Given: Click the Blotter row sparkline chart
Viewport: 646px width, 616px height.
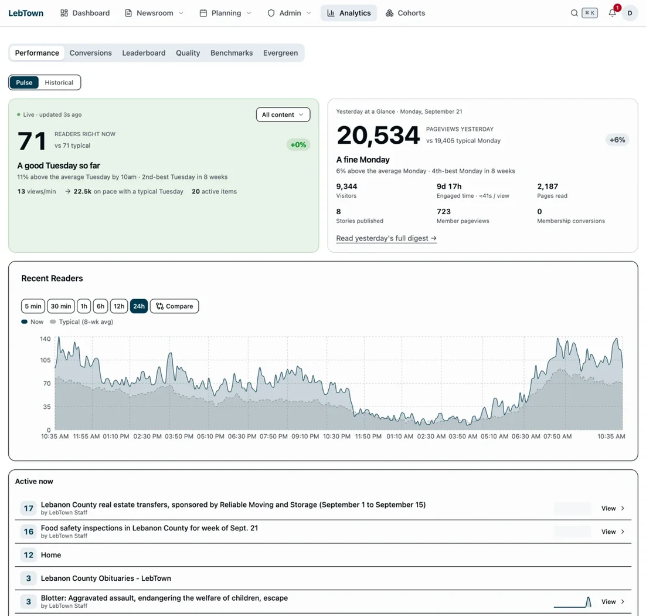Looking at the screenshot, I should pos(573,602).
